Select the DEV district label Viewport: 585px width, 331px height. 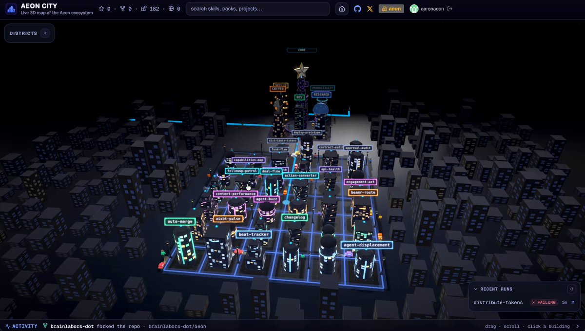299,97
